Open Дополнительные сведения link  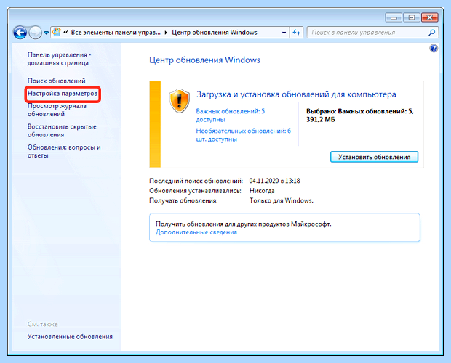click(196, 232)
